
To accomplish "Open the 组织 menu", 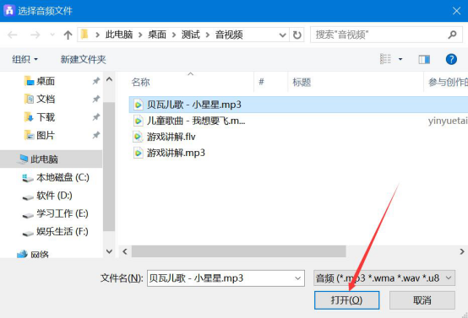I will [25, 59].
